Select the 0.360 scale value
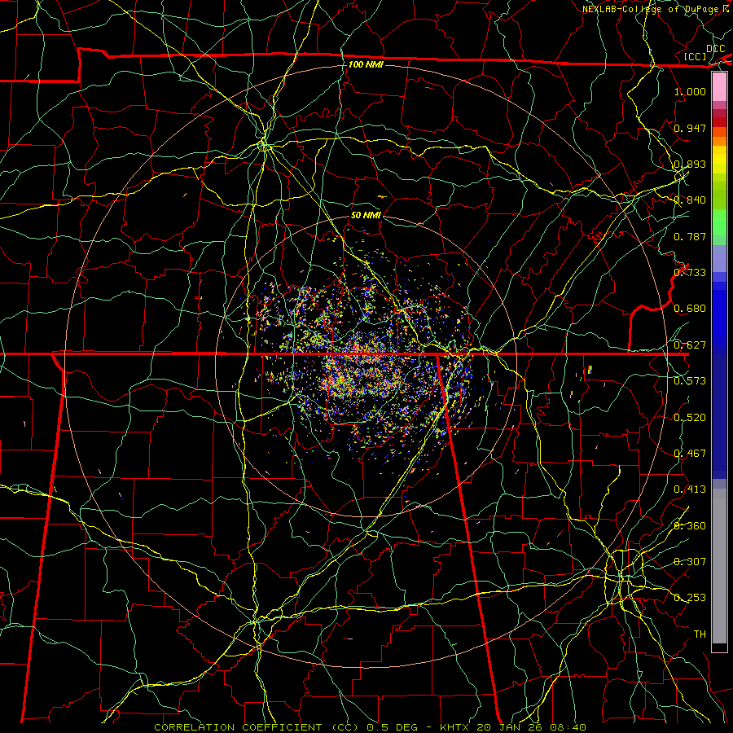Screen dimensions: 733x733 (690, 526)
